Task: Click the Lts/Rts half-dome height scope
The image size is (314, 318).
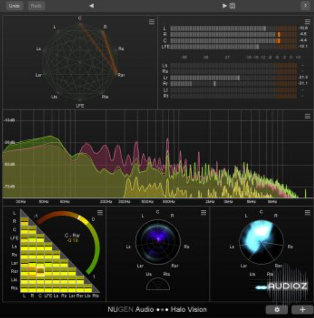Action: [158, 284]
